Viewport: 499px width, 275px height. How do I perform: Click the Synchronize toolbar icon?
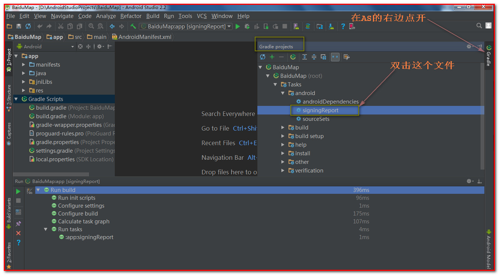(x=28, y=26)
